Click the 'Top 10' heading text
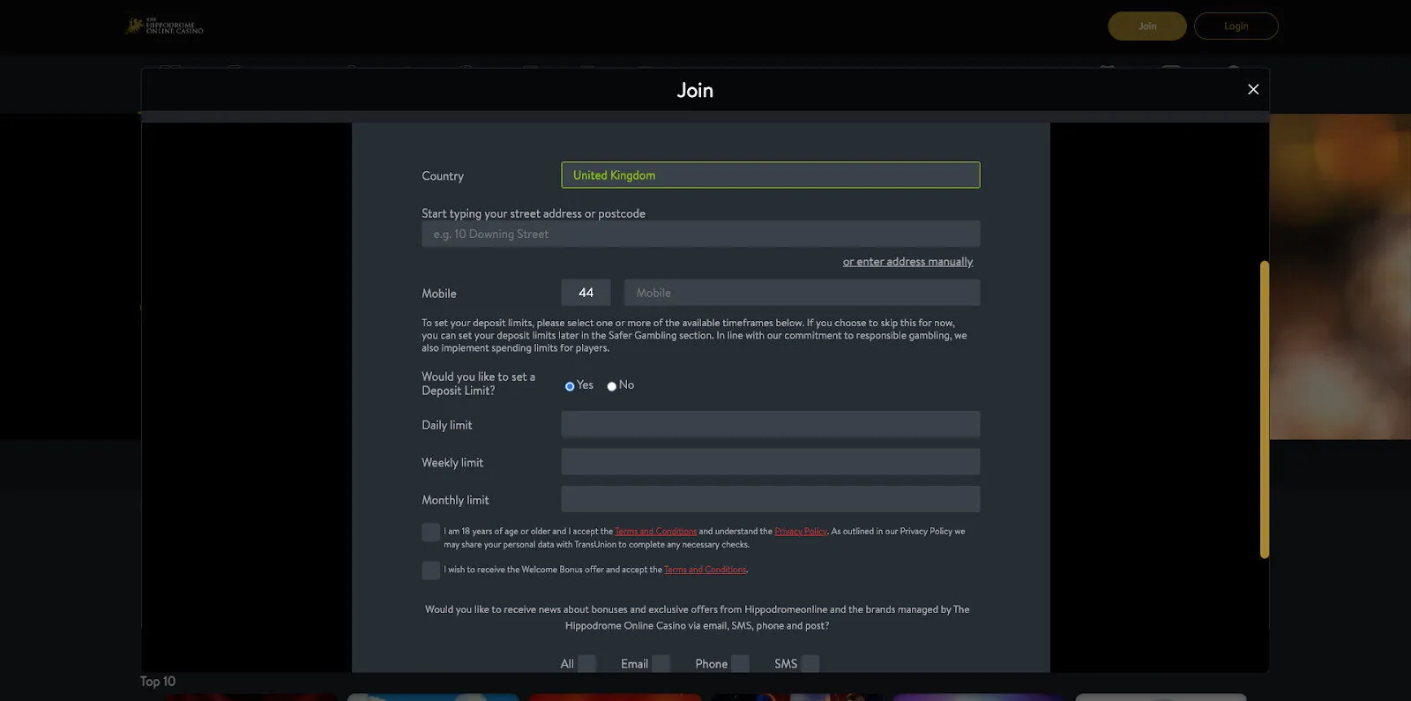The image size is (1411, 701). (158, 682)
